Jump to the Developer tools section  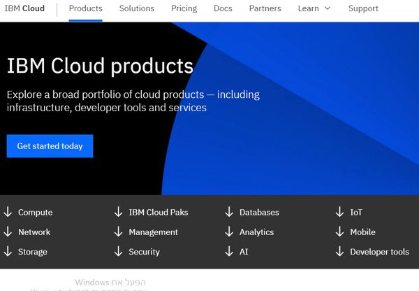point(379,252)
